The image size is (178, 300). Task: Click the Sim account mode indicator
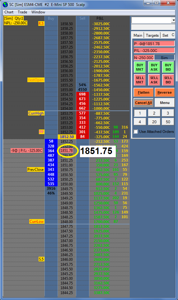[164, 58]
